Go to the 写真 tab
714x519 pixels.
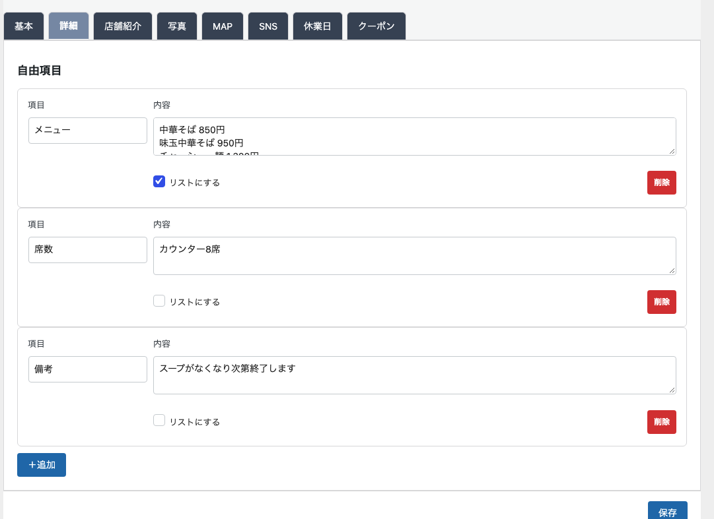coord(176,26)
